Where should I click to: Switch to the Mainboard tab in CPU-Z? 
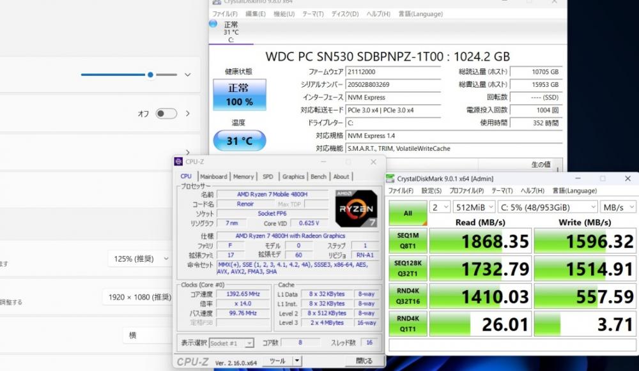click(213, 176)
